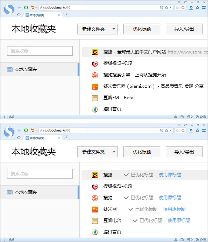
Task: Open the 搜狗搜索引擎 - 上网从搜狗开始 bookmark
Action: coord(134,75)
